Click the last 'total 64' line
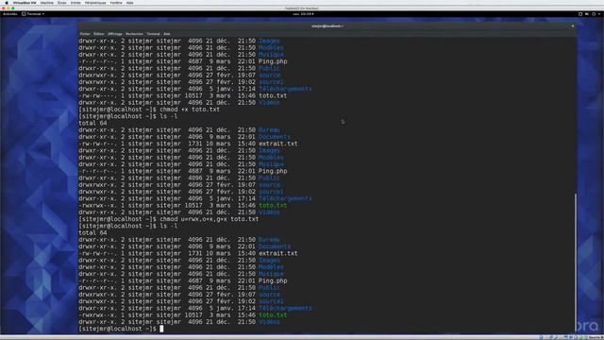The height and width of the screenshot is (340, 604). coord(92,233)
